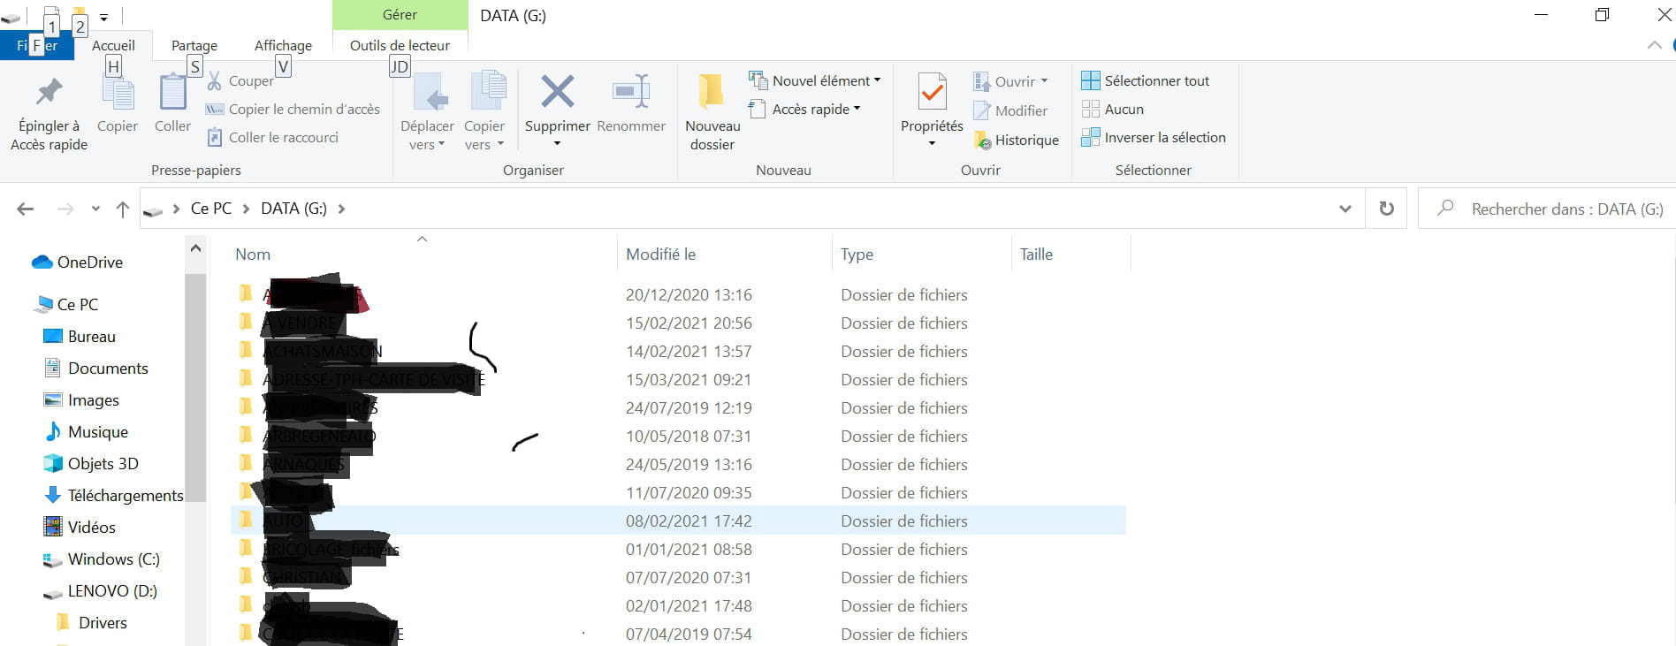
Task: Click Coller le raccourci
Action: click(x=273, y=138)
